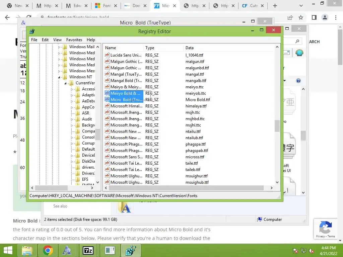Expand the Windows Mail tree node
343x257 pixels.
pos(59,47)
